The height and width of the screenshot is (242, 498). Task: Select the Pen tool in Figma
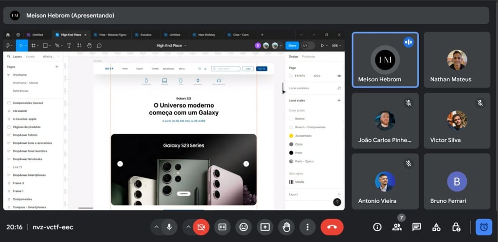[57, 46]
